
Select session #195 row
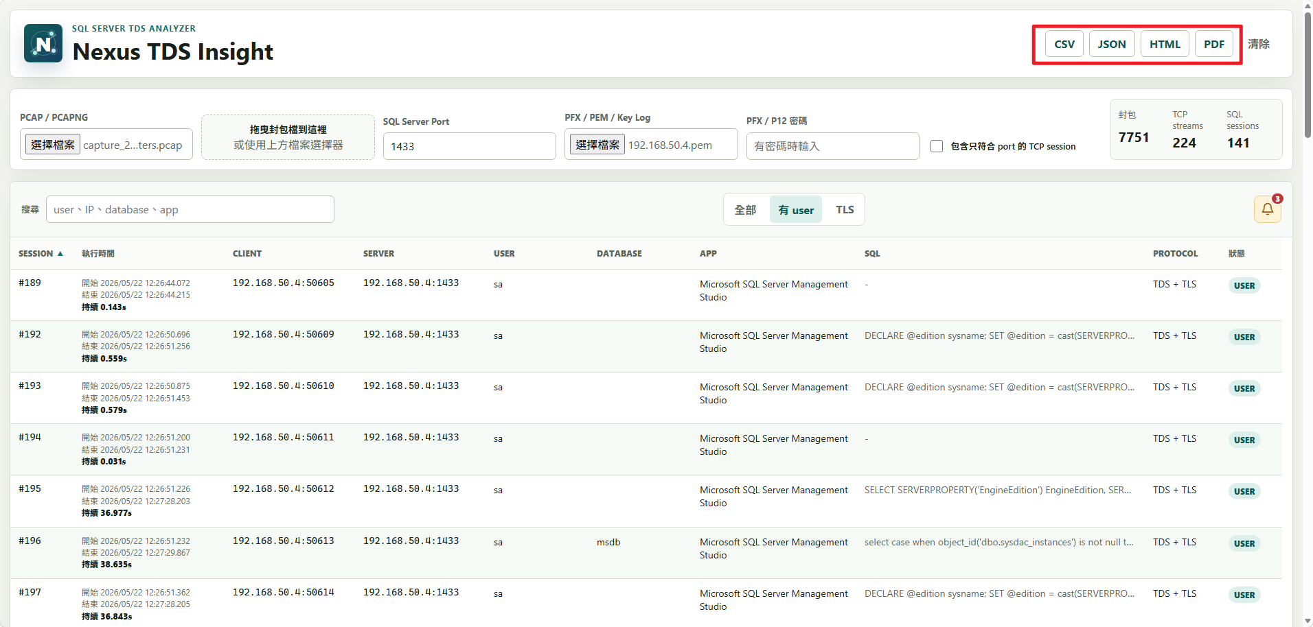pos(646,501)
